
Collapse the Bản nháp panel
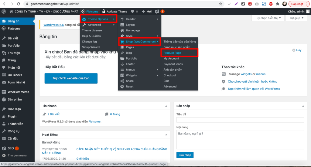click(303, 106)
